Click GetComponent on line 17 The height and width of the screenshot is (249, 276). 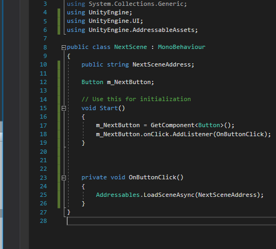(x=172, y=126)
